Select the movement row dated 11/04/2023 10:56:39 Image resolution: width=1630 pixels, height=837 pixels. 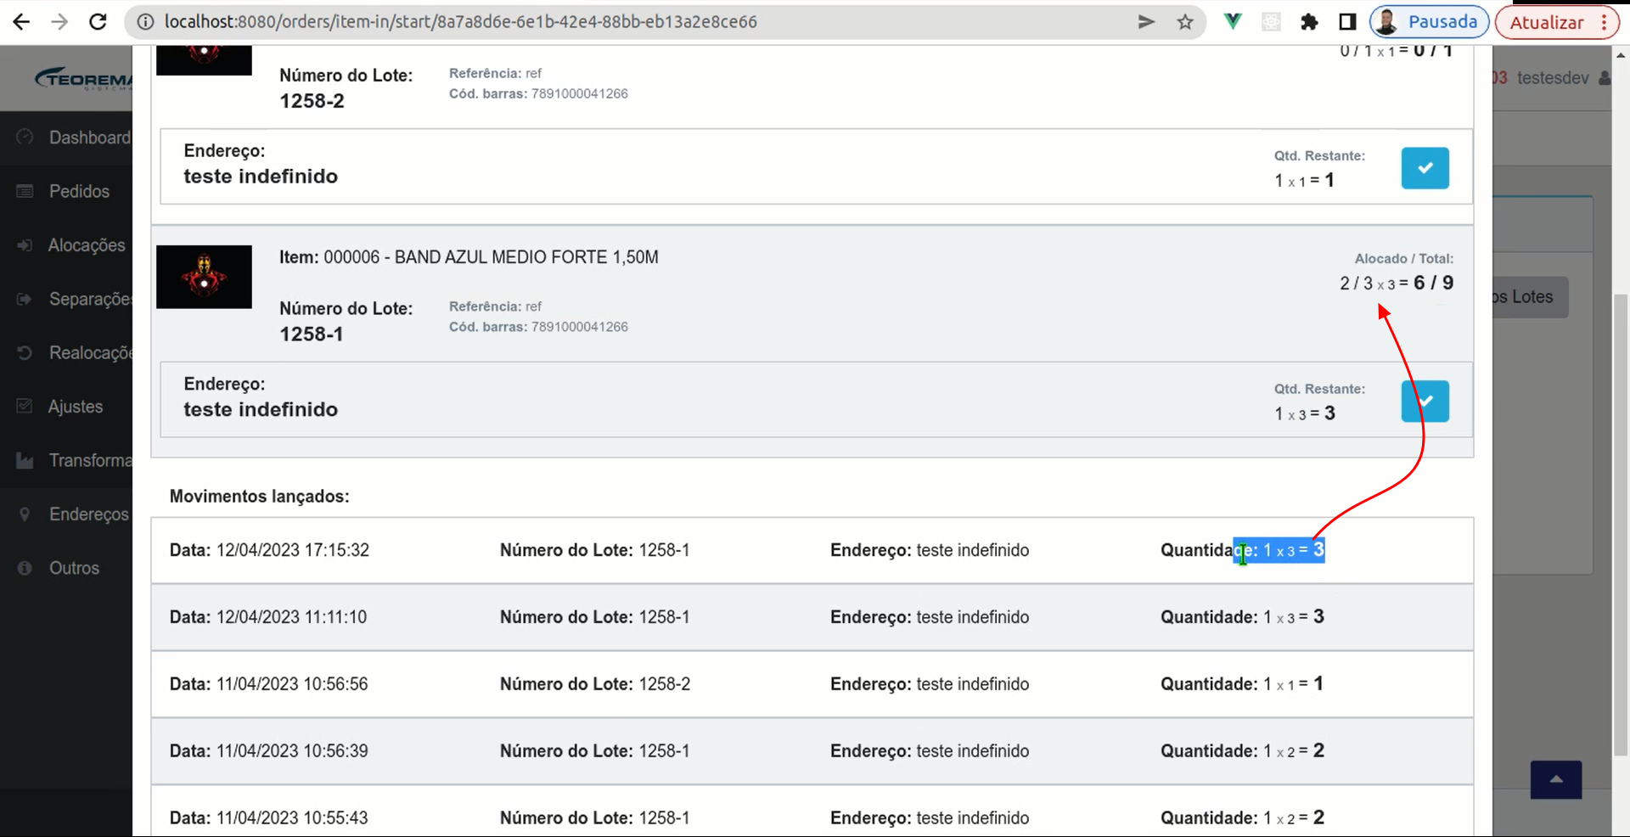(812, 751)
